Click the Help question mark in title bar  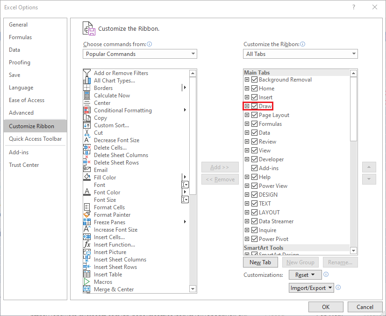(x=354, y=7)
